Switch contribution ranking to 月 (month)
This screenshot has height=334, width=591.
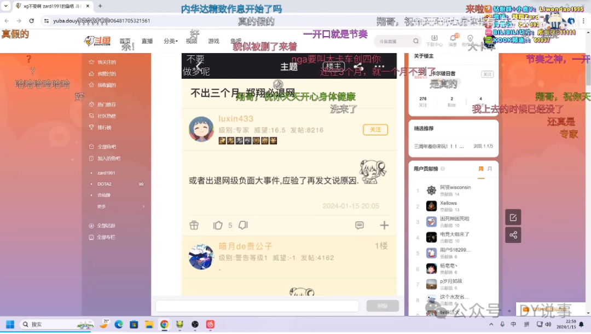tap(490, 169)
